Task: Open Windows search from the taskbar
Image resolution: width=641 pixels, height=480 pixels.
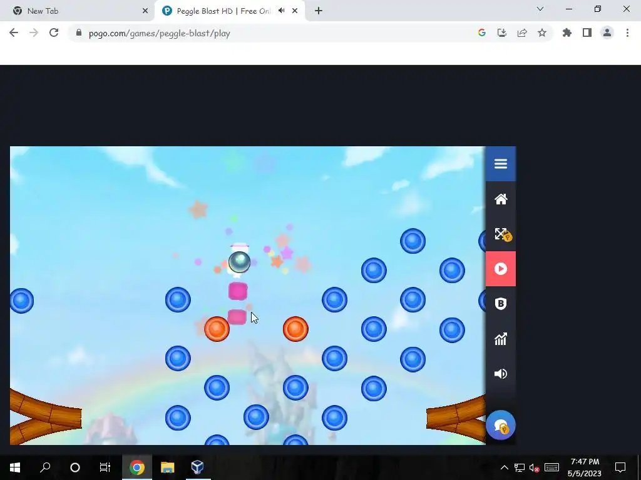Action: point(45,467)
